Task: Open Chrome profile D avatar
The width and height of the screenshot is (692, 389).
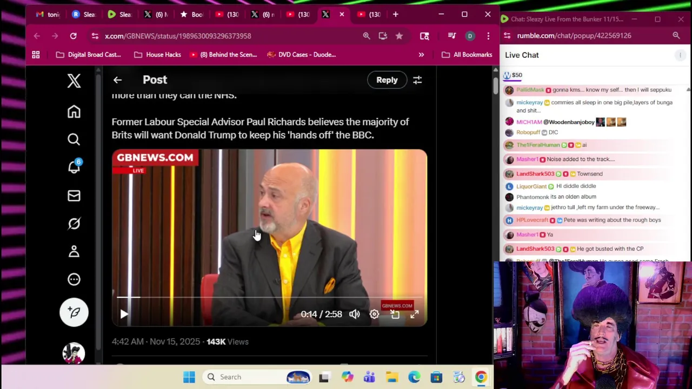Action: (x=470, y=36)
